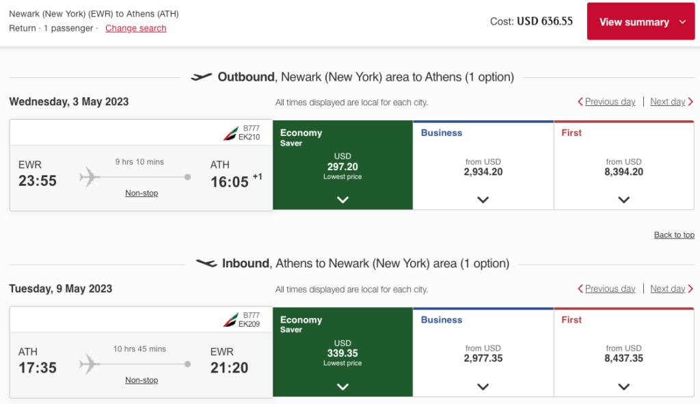Click airplane icon on ATH to EWR route
This screenshot has width=700, height=404.
click(90, 364)
